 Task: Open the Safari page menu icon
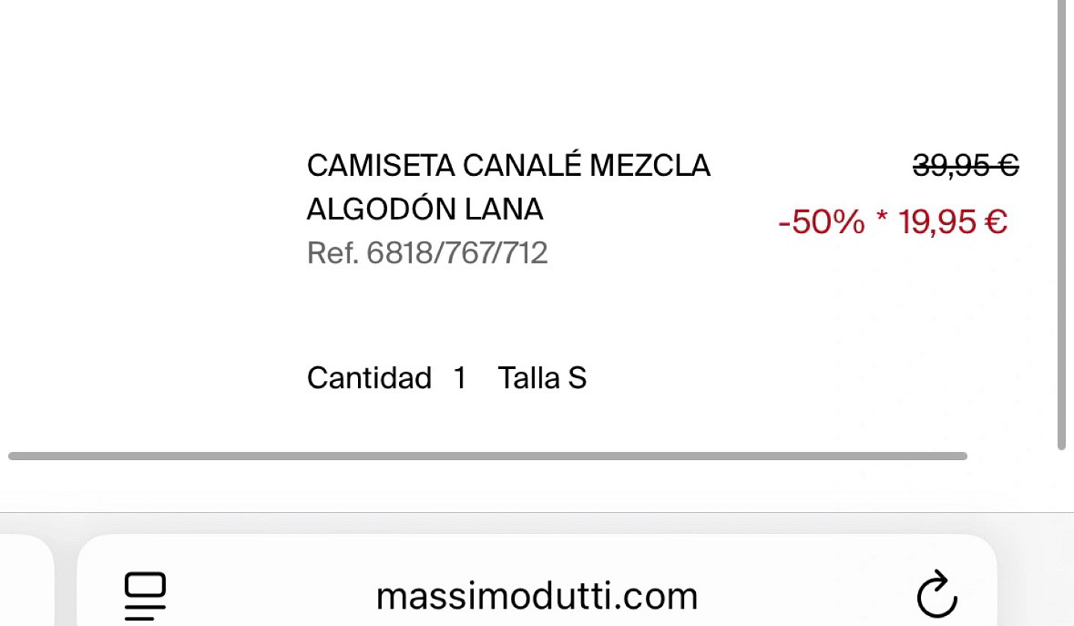click(145, 596)
